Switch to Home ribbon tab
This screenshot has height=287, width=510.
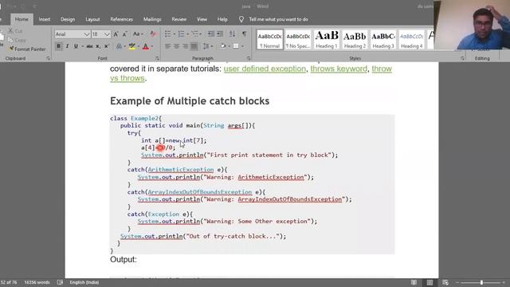(x=22, y=19)
